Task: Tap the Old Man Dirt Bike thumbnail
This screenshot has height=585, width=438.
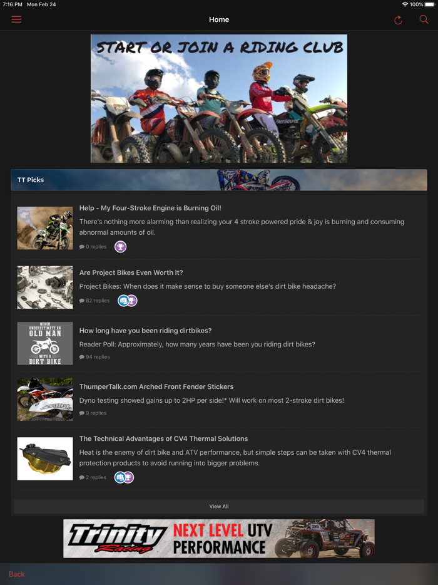Action: point(45,343)
